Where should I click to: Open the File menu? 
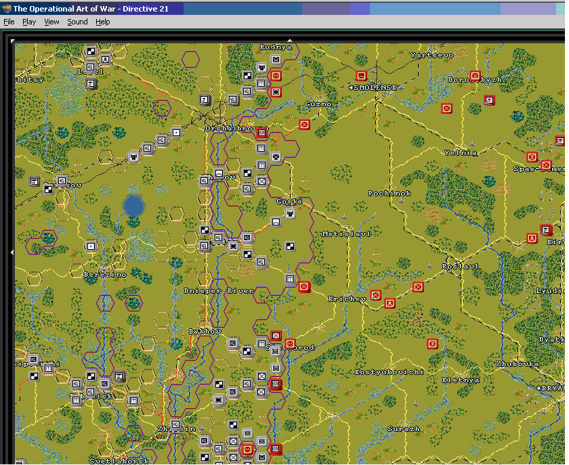[x=9, y=22]
